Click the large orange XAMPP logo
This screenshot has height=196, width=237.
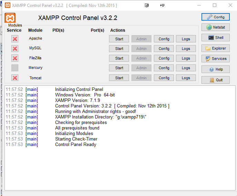tap(10, 18)
